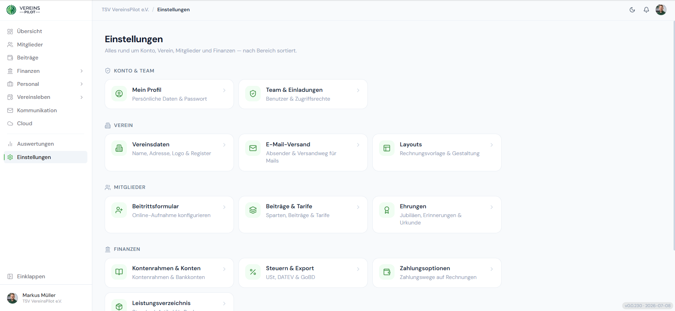This screenshot has width=675, height=311.
Task: Click the Leistungsverzeichnis box icon
Action: point(119,306)
